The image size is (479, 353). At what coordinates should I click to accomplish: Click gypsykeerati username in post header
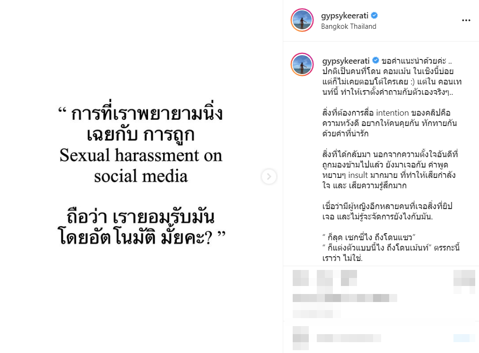point(345,16)
